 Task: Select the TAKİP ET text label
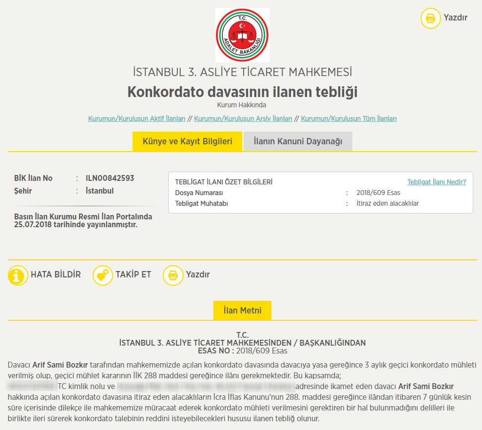[133, 274]
